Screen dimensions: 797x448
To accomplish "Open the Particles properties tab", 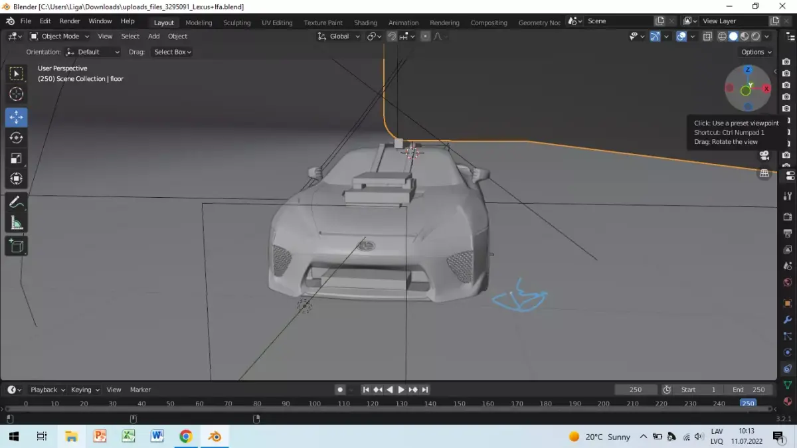I will (788, 336).
